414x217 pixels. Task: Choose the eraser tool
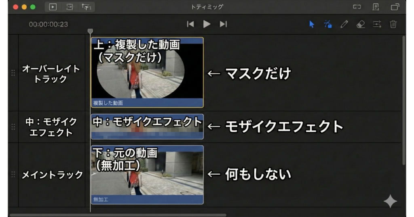(361, 24)
